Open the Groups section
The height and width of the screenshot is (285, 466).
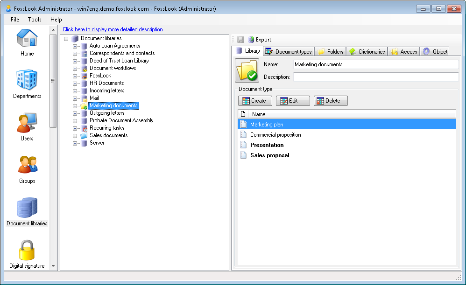tap(27, 169)
